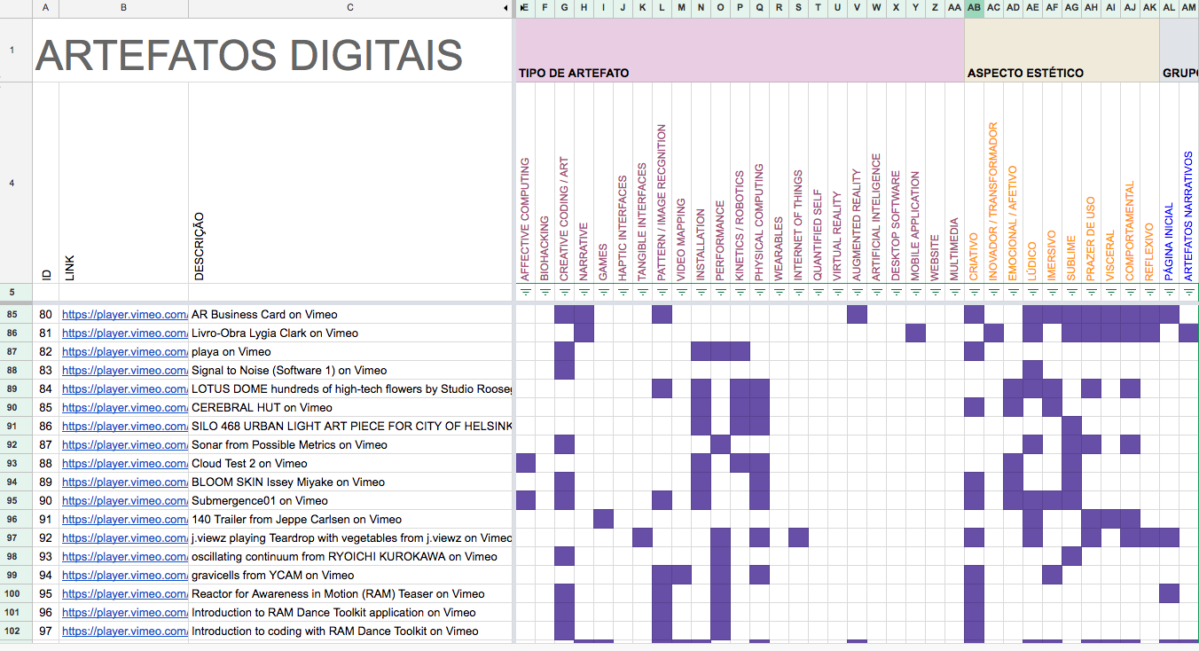The height and width of the screenshot is (651, 1199).
Task: Open filter icon under GAMES column
Action: point(603,292)
